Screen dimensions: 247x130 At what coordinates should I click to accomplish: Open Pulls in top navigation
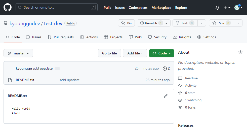coord(107,8)
